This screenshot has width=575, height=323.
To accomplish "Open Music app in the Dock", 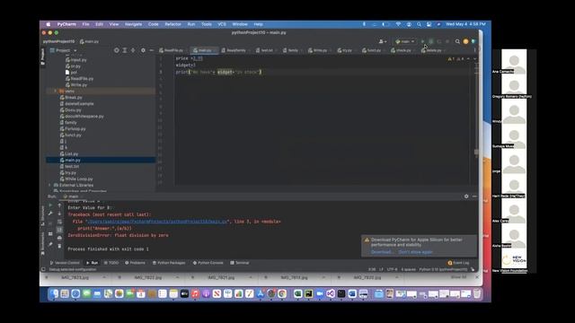I will click(x=195, y=293).
